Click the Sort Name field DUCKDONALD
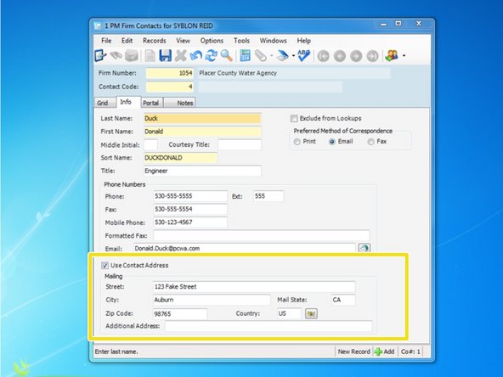Screen dimensions: 503x377 click(x=180, y=158)
